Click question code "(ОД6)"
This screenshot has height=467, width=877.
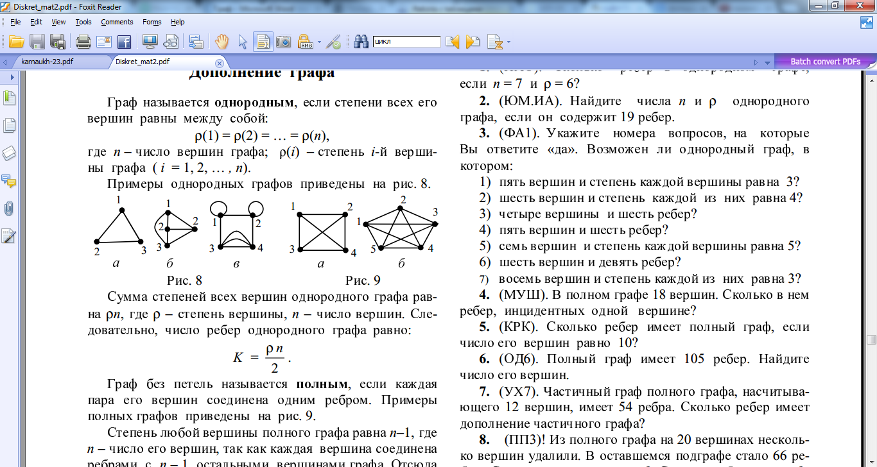517,359
